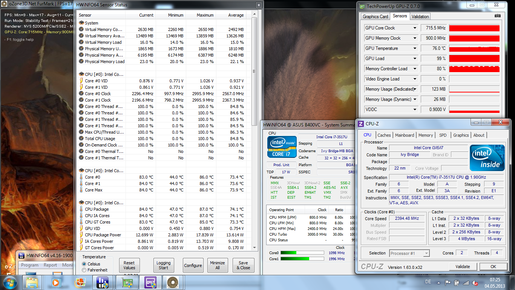Switch to GPU-Z Graphics Card tab

point(375,17)
